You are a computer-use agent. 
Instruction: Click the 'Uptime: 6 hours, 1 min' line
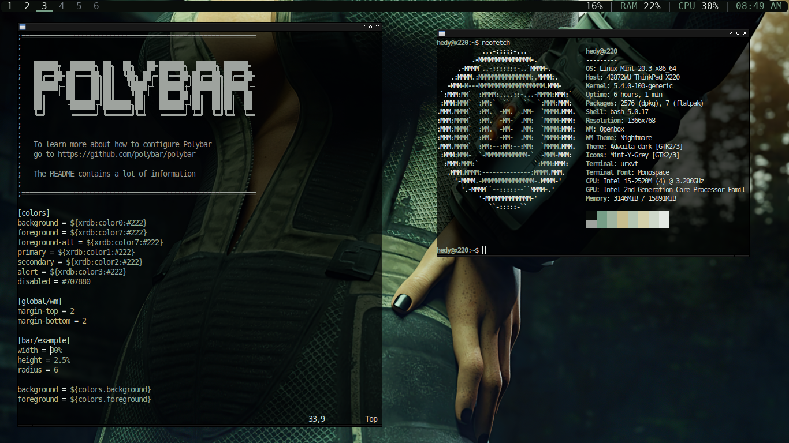(x=624, y=95)
